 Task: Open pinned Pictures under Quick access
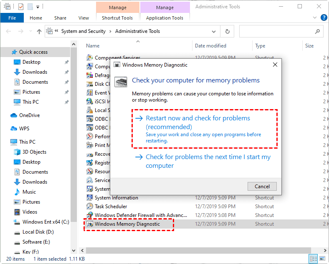pyautogui.click(x=31, y=92)
